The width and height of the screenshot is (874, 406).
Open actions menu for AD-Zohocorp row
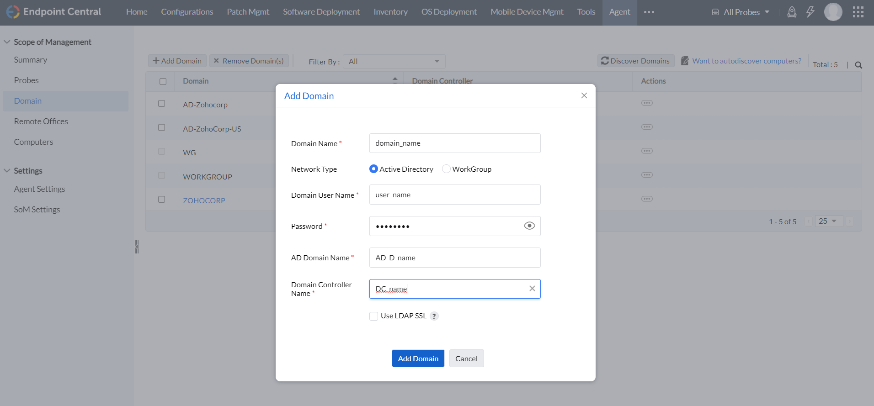(x=647, y=103)
